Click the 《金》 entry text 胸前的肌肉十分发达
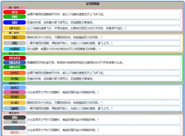Screen dimensions: 185x136 [63, 37]
